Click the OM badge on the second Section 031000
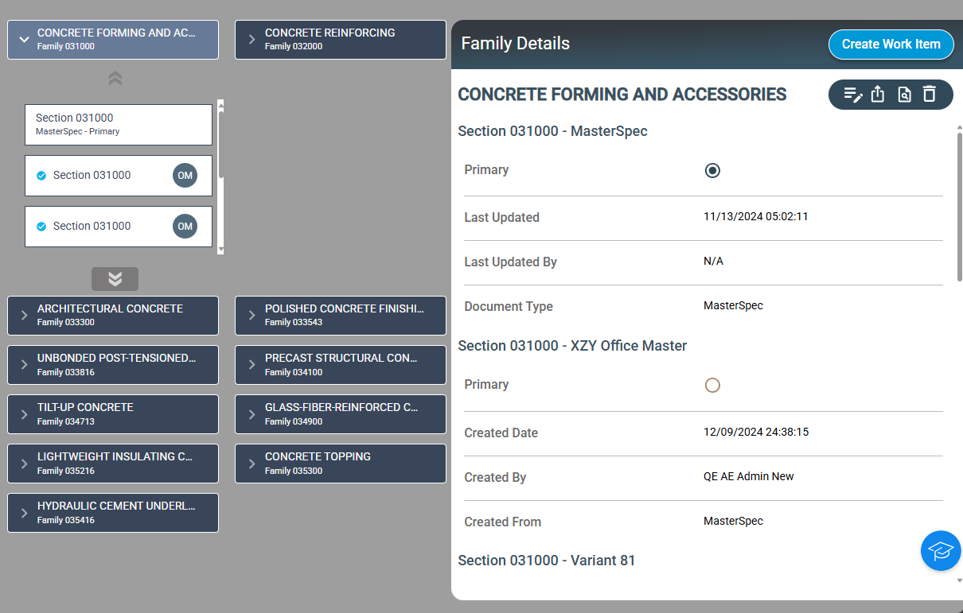This screenshot has width=963, height=613. 185,226
